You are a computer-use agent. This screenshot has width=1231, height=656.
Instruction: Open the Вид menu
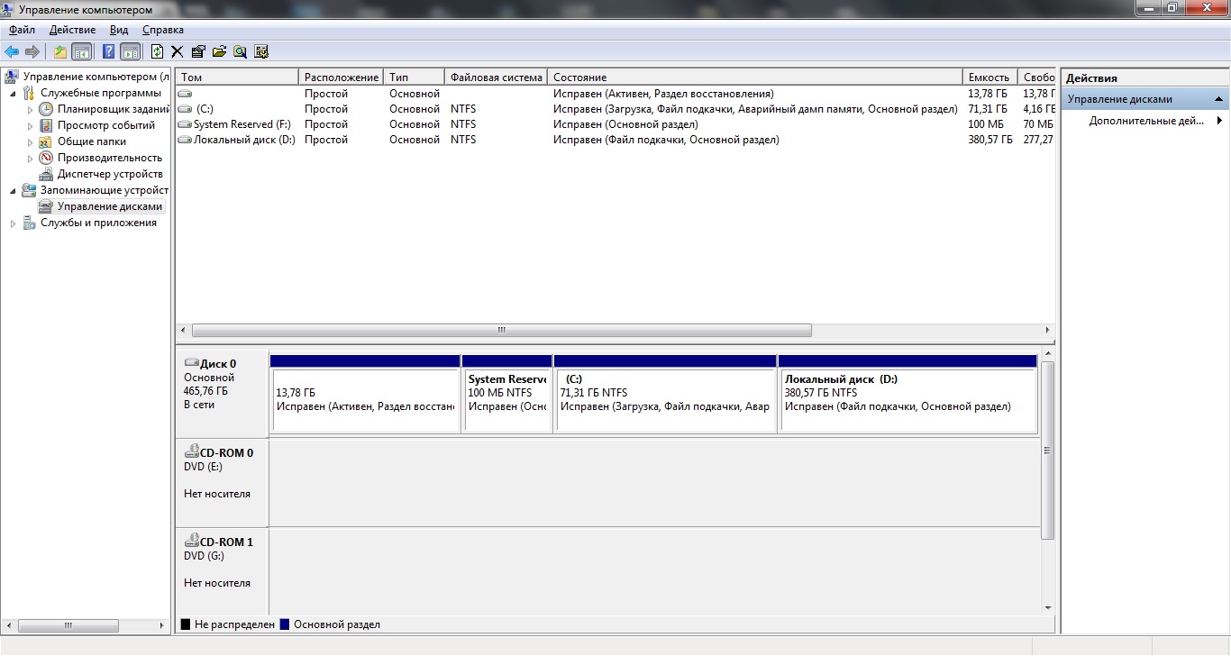point(119,30)
